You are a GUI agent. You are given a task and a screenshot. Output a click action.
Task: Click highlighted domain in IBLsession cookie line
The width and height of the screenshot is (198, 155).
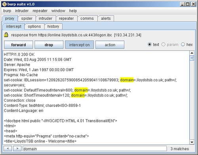click(127, 80)
